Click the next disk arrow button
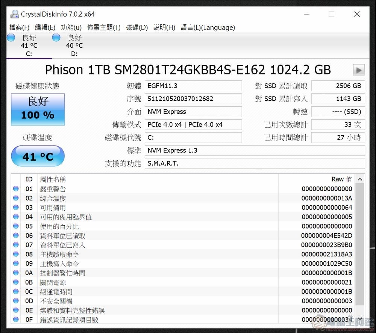 pyautogui.click(x=359, y=70)
